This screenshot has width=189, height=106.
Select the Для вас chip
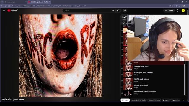coord(166,100)
